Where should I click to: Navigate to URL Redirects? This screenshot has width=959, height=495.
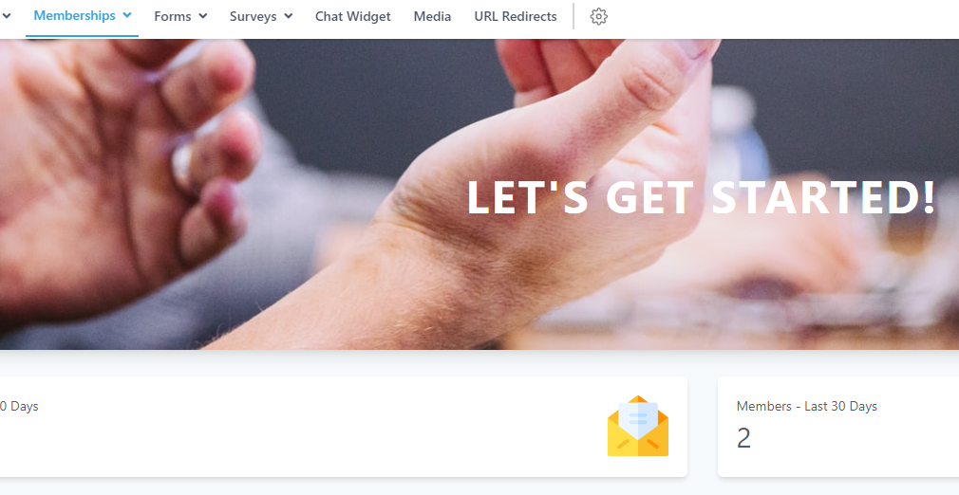click(x=516, y=16)
